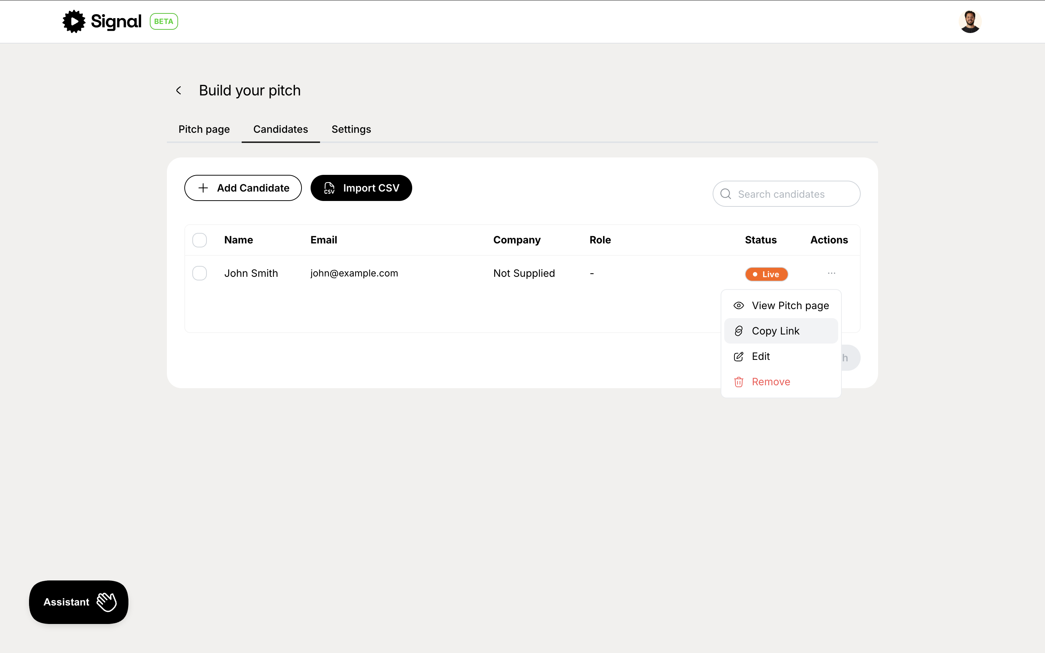Click the orange Live status badge
Viewport: 1045px width, 653px height.
766,274
